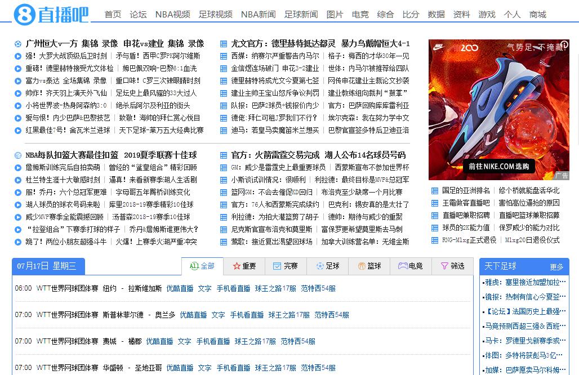Image resolution: width=579 pixels, height=375 pixels.
Task: Click the info icon on the Nike ad
Action: point(563,44)
